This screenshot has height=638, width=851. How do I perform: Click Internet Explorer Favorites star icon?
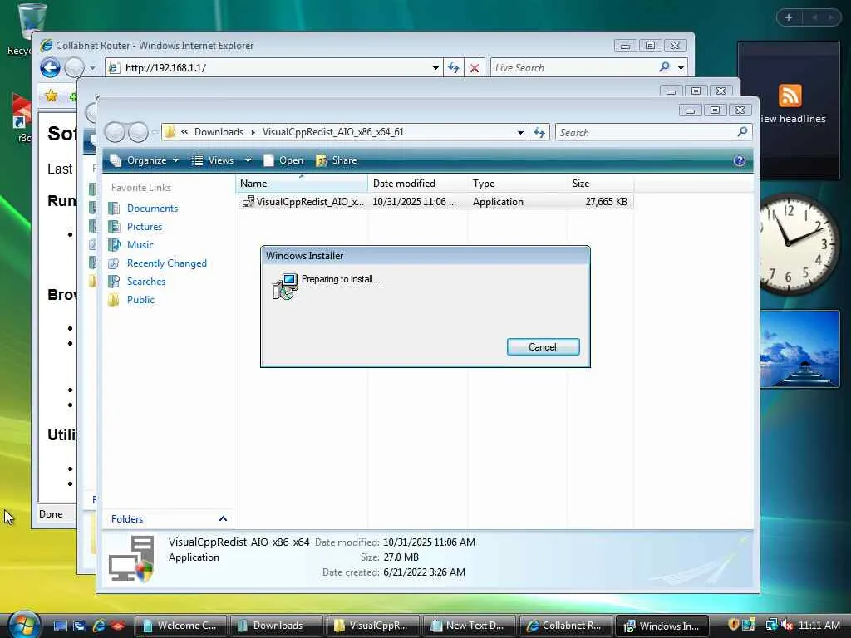[x=51, y=96]
